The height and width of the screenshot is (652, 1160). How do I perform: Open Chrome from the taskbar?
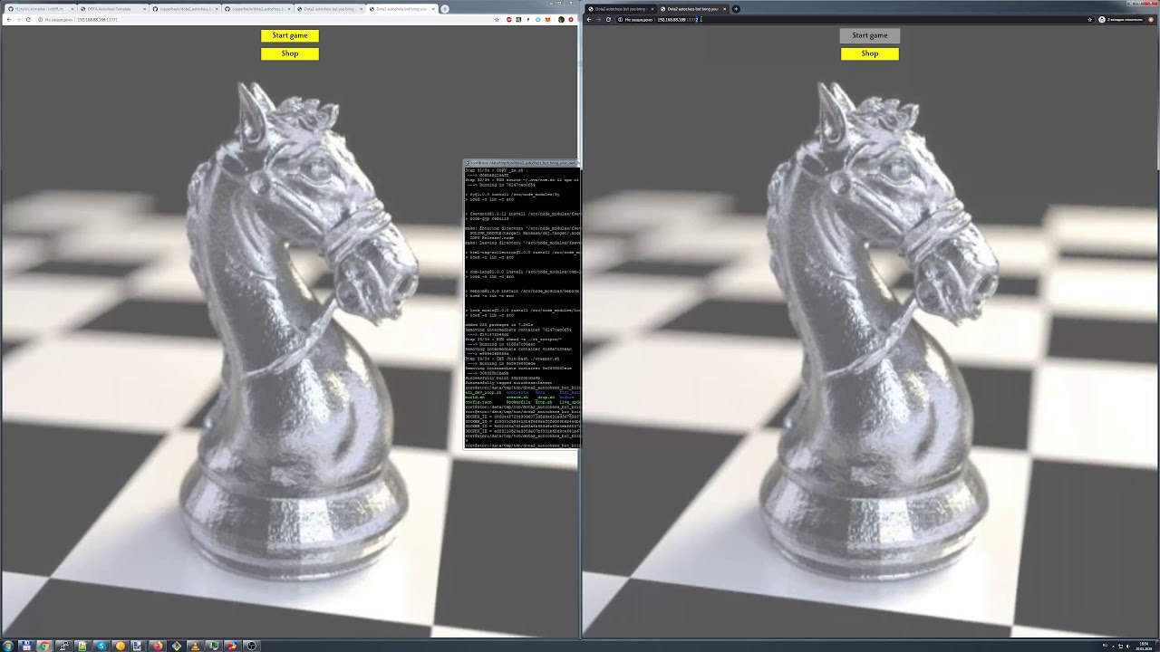[44, 646]
